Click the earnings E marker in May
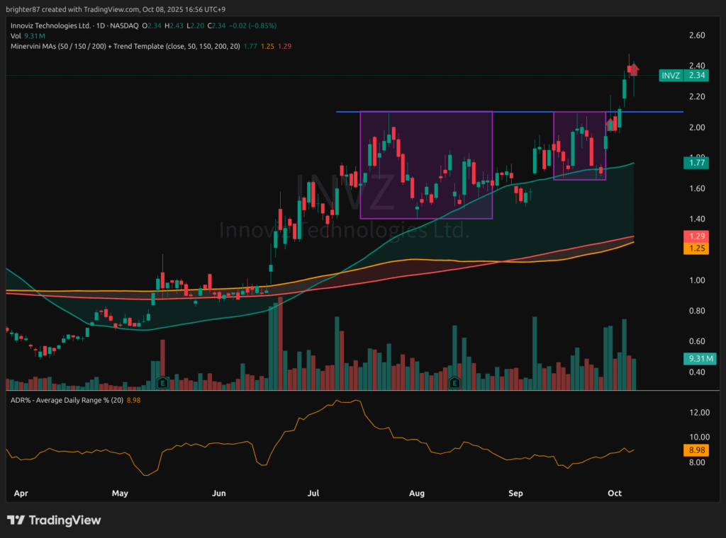Viewport: 726px width, 538px height. coord(162,382)
